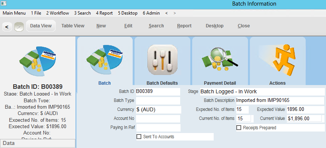Open the Main Menu item

point(14,13)
